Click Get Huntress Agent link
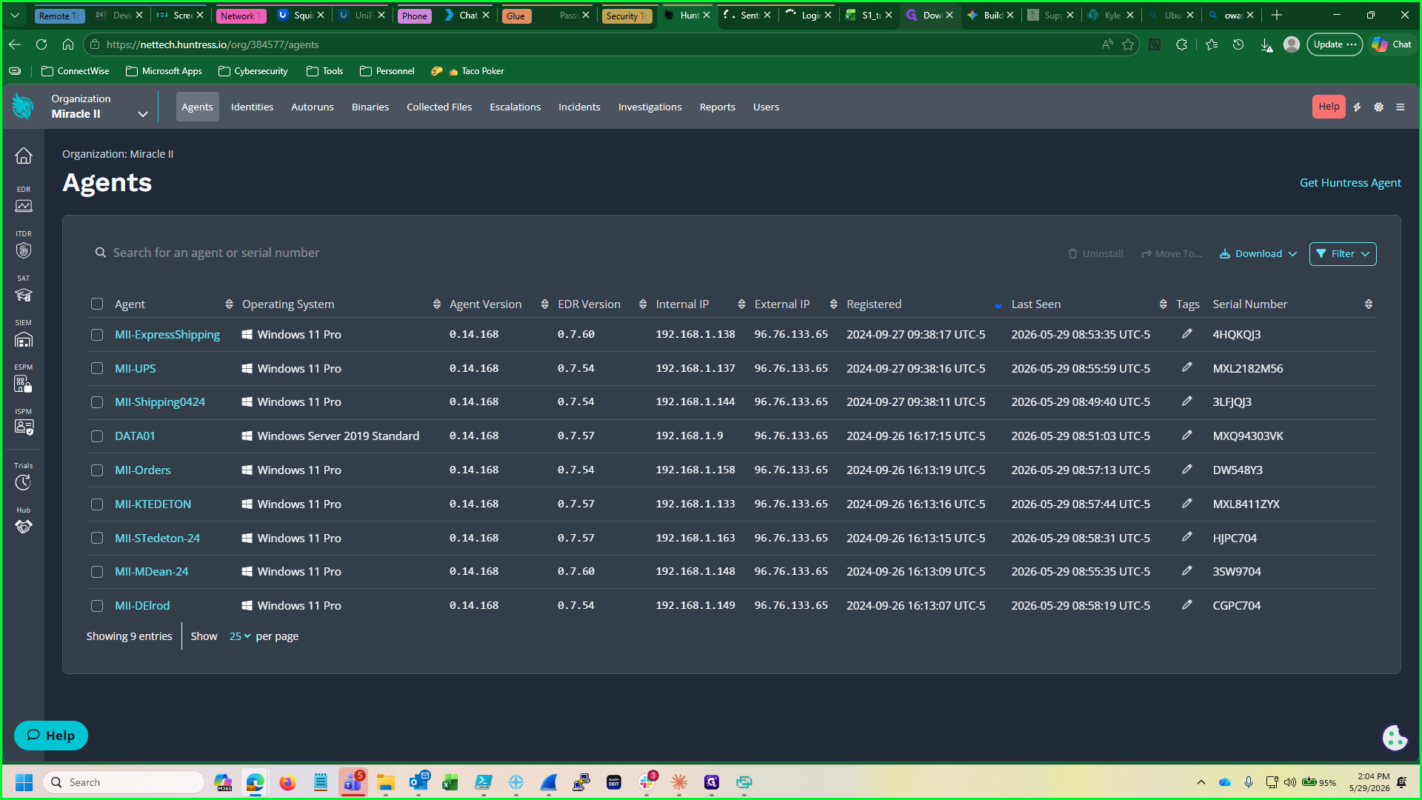 1350,183
